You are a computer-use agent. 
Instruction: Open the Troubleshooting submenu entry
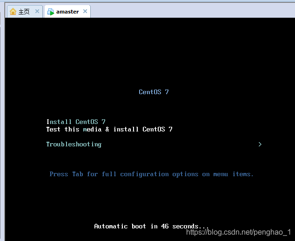pyautogui.click(x=74, y=145)
